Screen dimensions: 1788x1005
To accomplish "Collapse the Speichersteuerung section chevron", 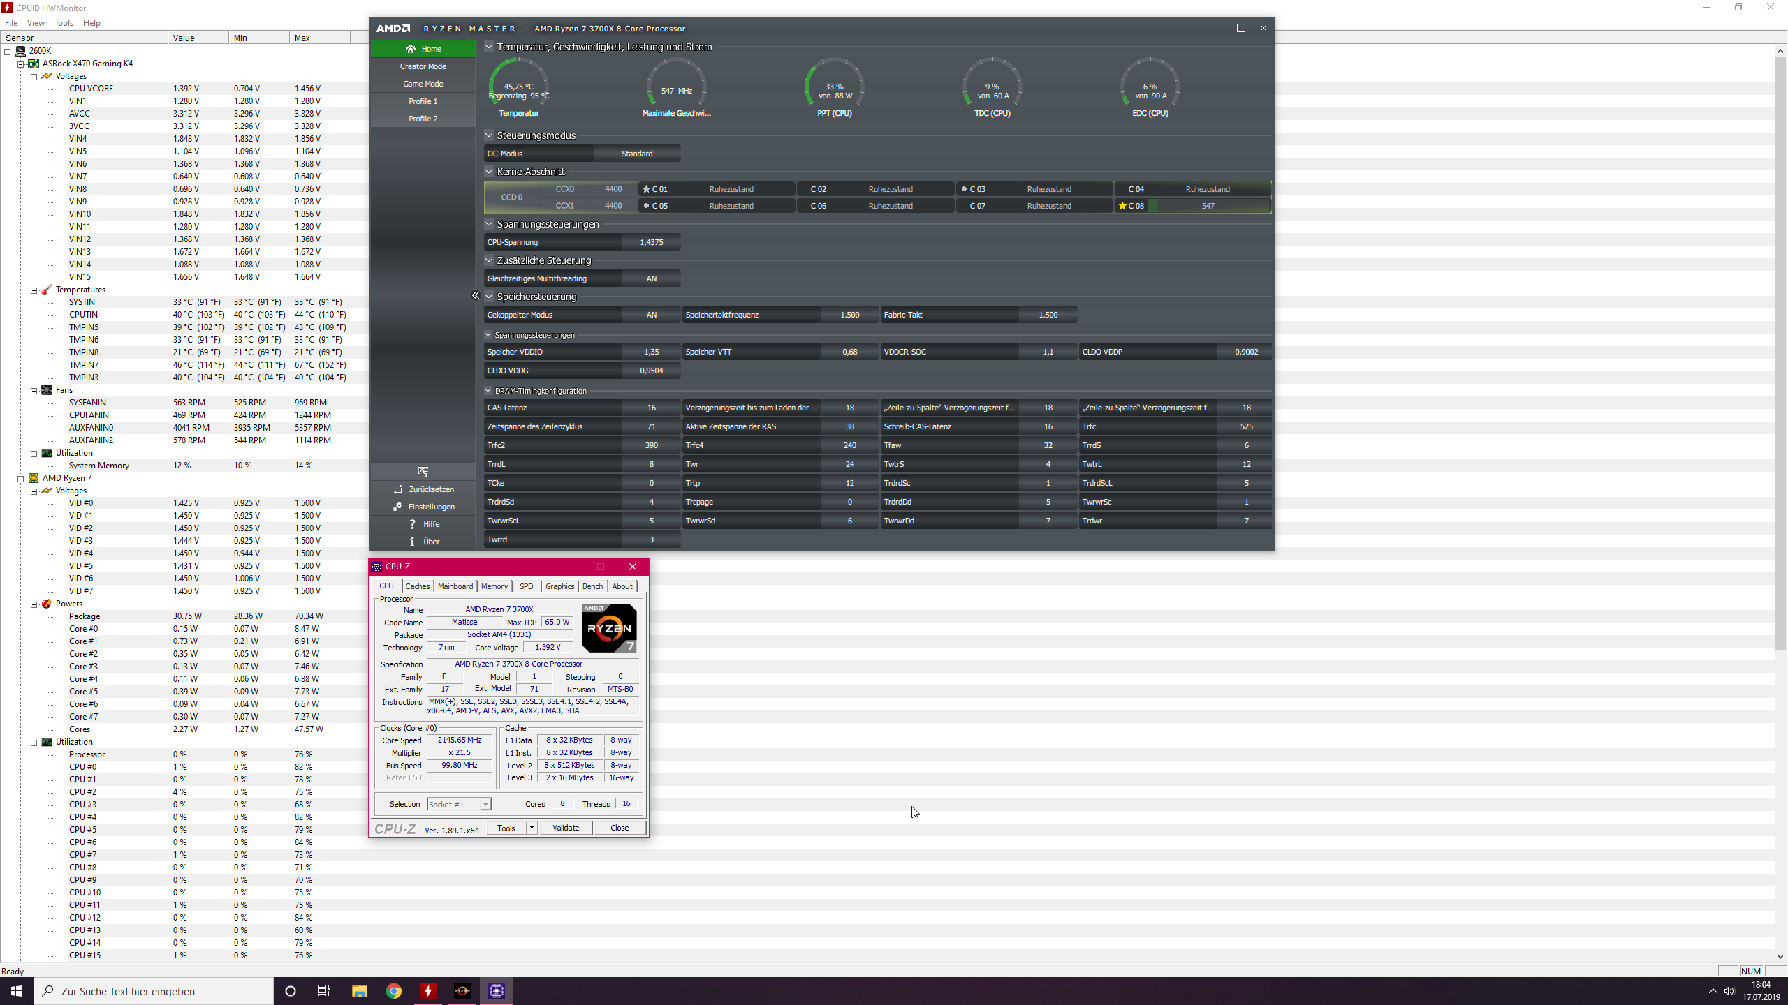I will tap(489, 297).
